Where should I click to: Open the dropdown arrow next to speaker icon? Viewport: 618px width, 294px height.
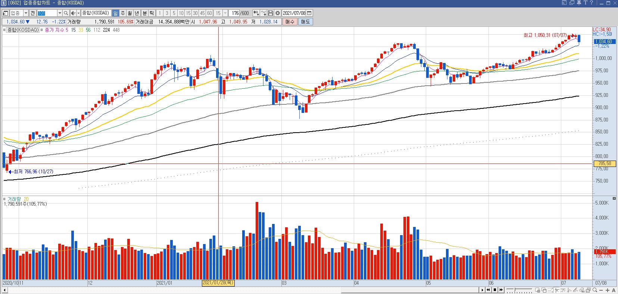point(78,13)
